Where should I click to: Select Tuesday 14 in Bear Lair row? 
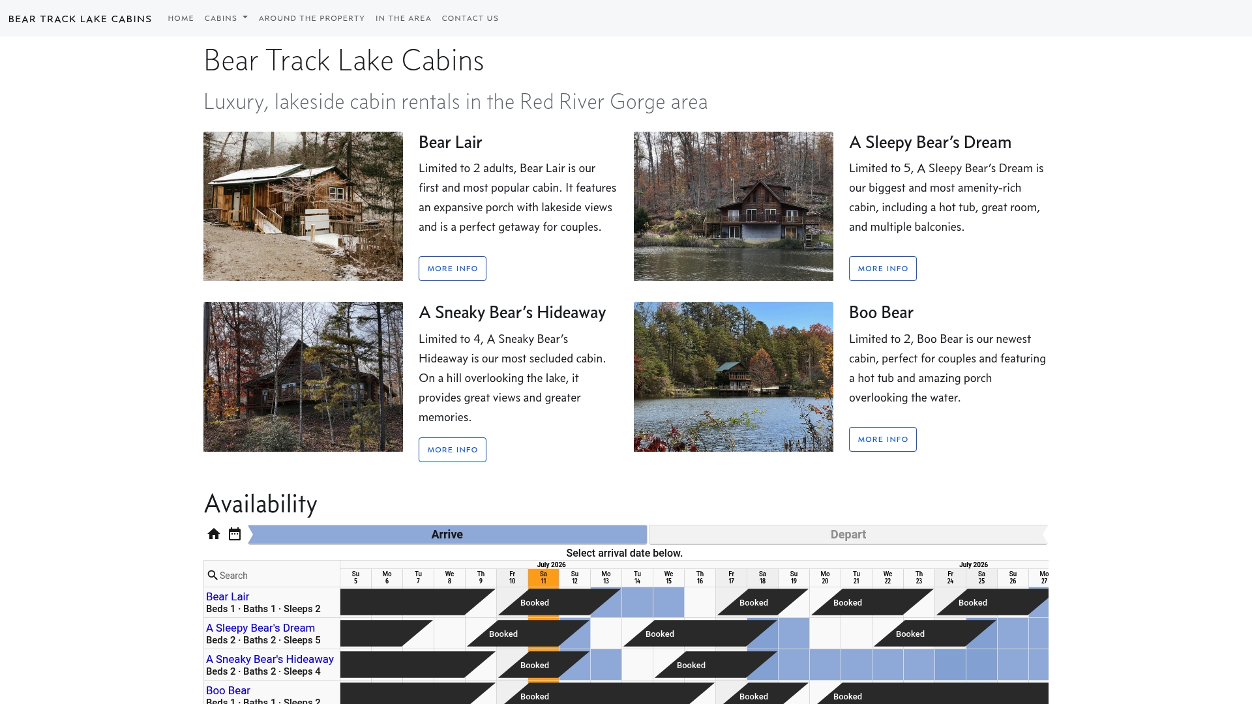[x=637, y=602]
